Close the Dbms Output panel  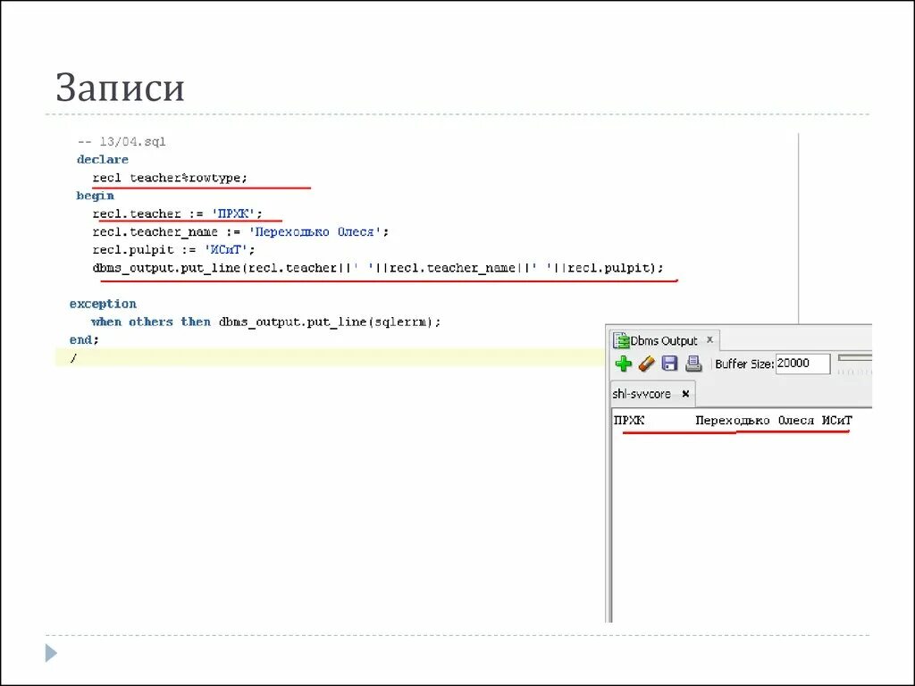[x=709, y=339]
